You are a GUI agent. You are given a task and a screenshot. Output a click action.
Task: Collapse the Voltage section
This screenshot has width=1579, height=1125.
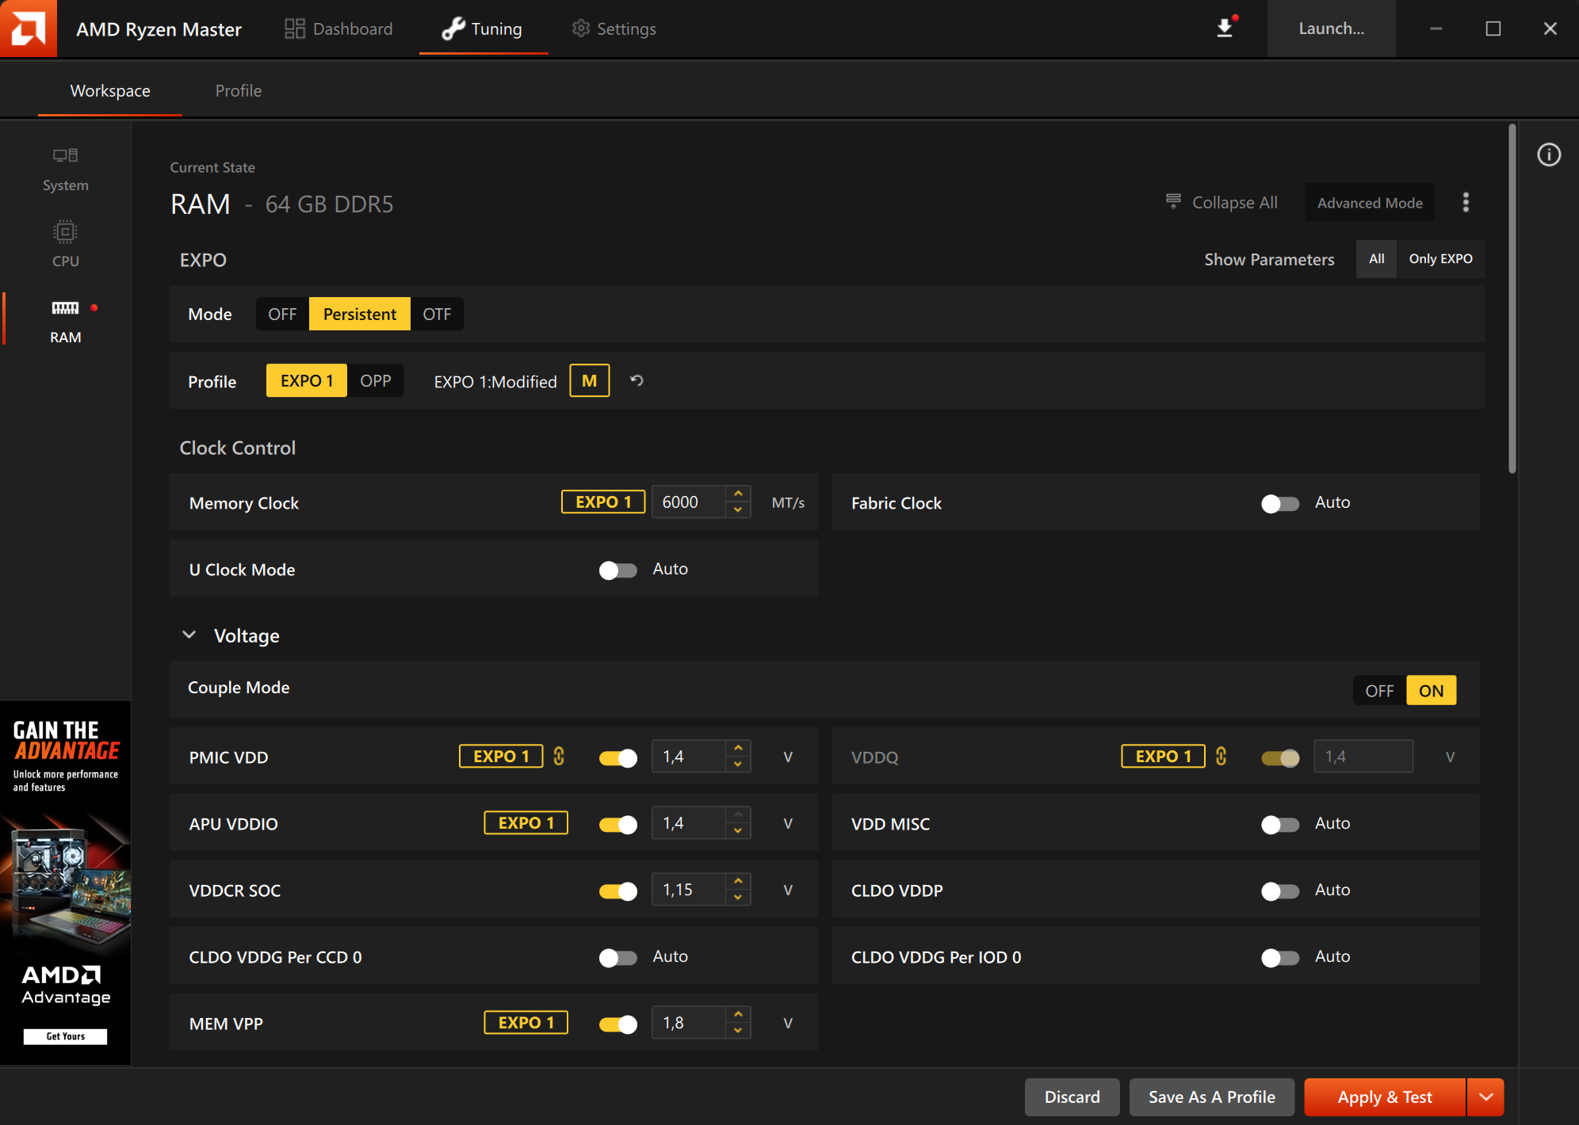point(189,635)
